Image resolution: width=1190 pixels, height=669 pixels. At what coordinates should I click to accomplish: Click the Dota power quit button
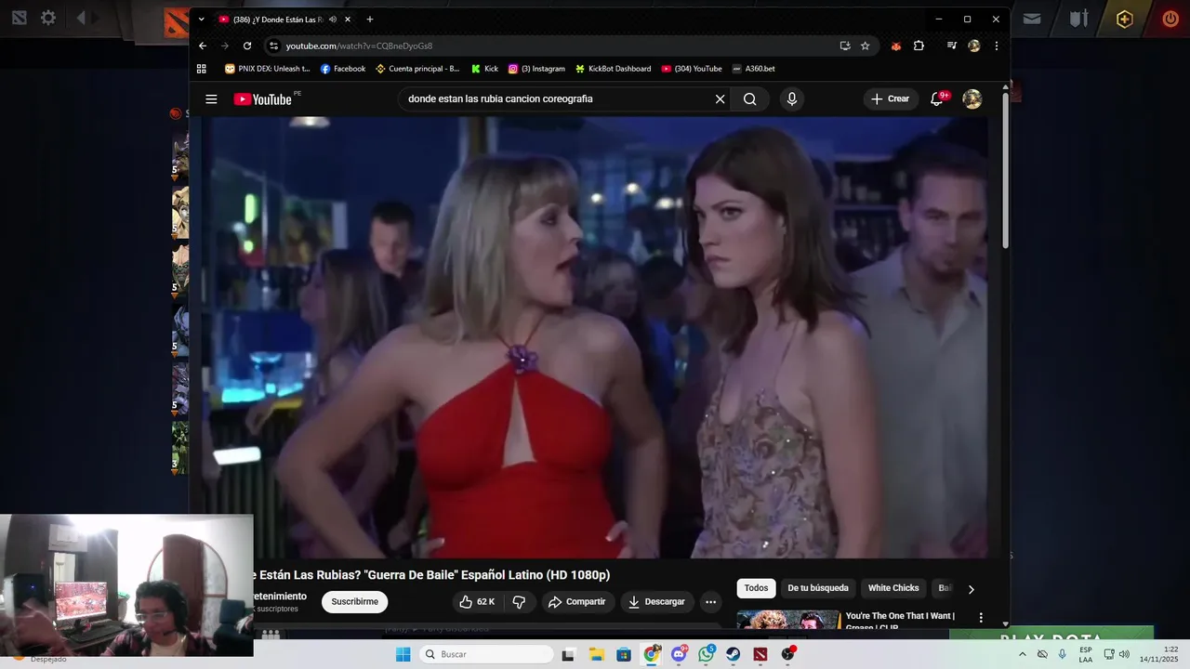tap(1170, 19)
